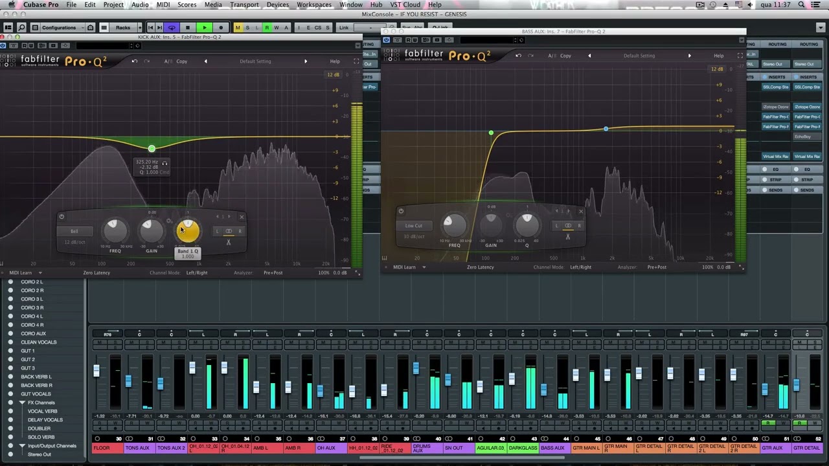
Task: Redo in the KICK AUX Pro-Q 2
Action: pos(147,61)
